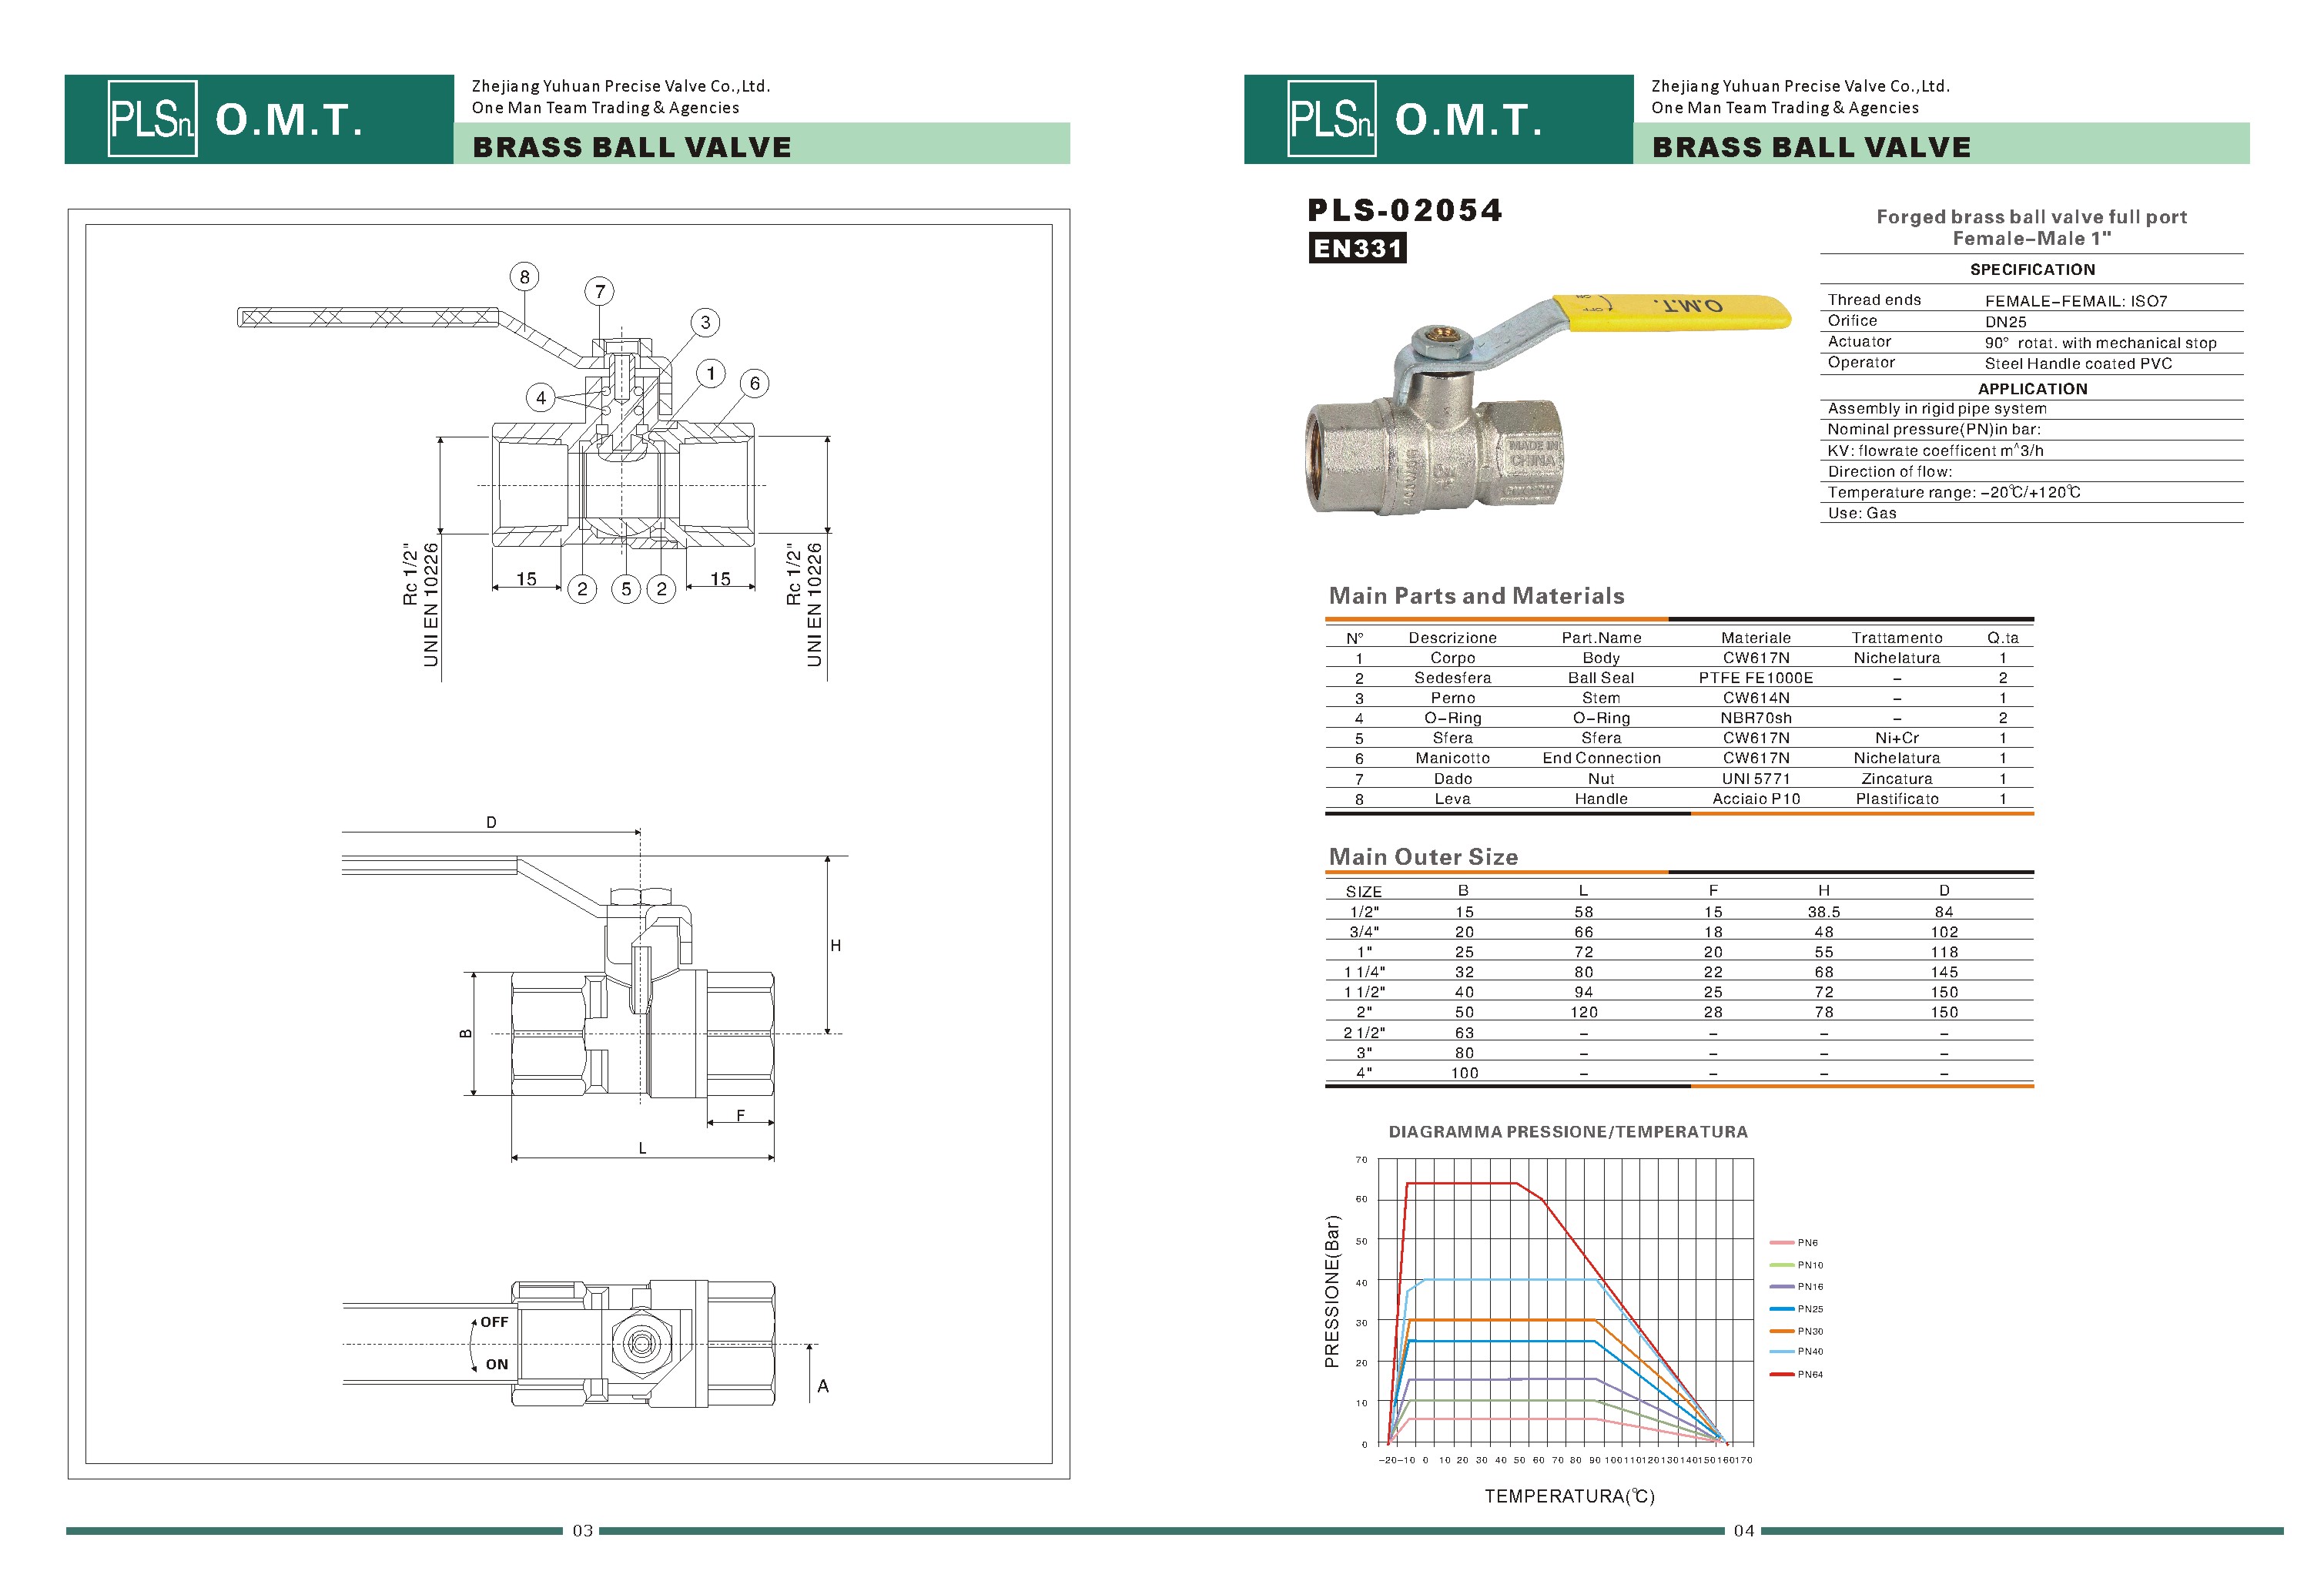
Task: Select callout number 1 on the section drawing
Action: tap(711, 374)
